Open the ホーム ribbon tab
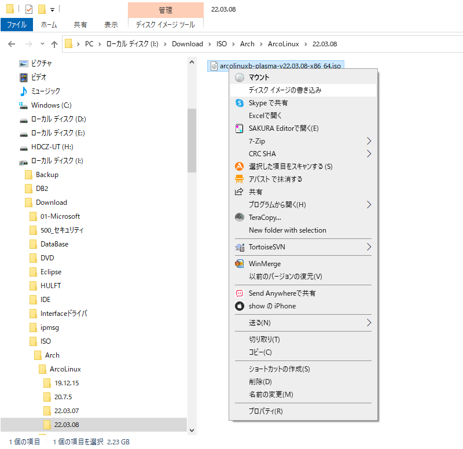Screen dimensions: 463x449 tap(49, 24)
